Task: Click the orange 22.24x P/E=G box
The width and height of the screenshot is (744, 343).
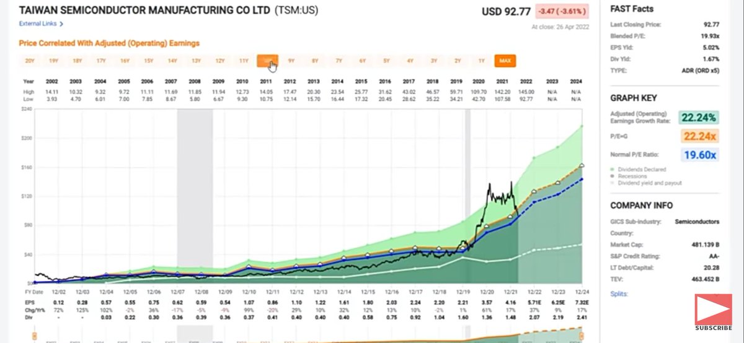Action: (x=699, y=137)
